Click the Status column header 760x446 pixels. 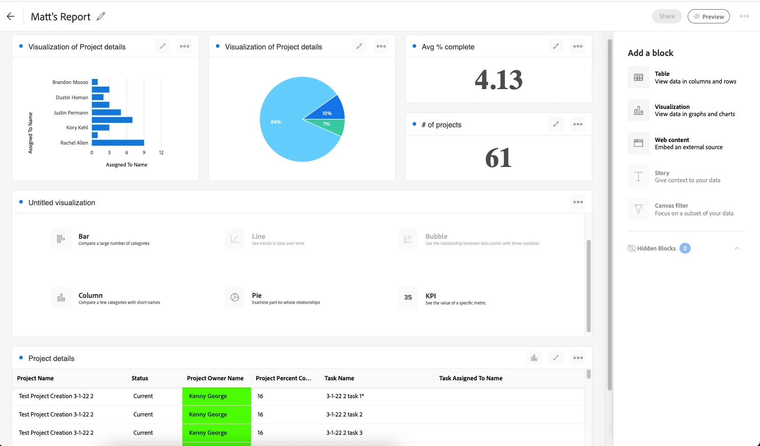pyautogui.click(x=154, y=378)
